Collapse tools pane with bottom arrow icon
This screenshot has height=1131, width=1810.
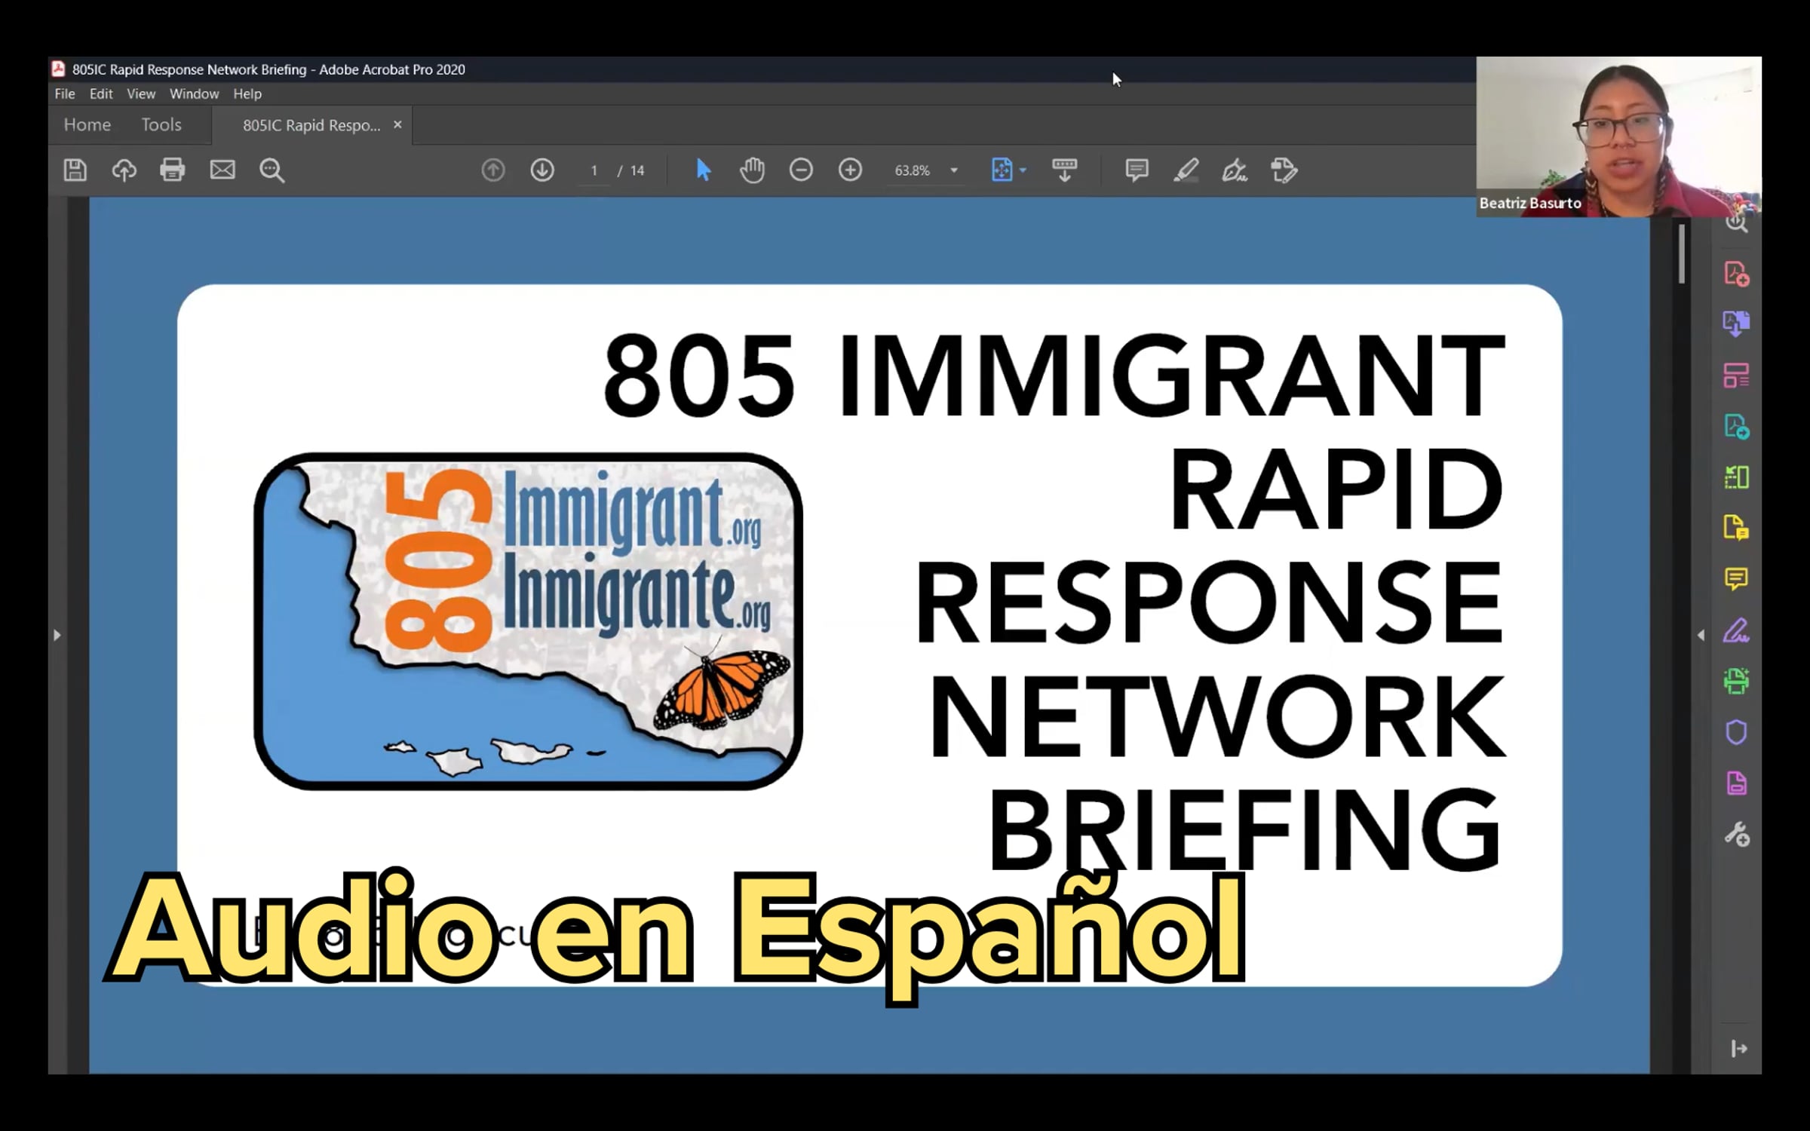[x=1739, y=1048]
